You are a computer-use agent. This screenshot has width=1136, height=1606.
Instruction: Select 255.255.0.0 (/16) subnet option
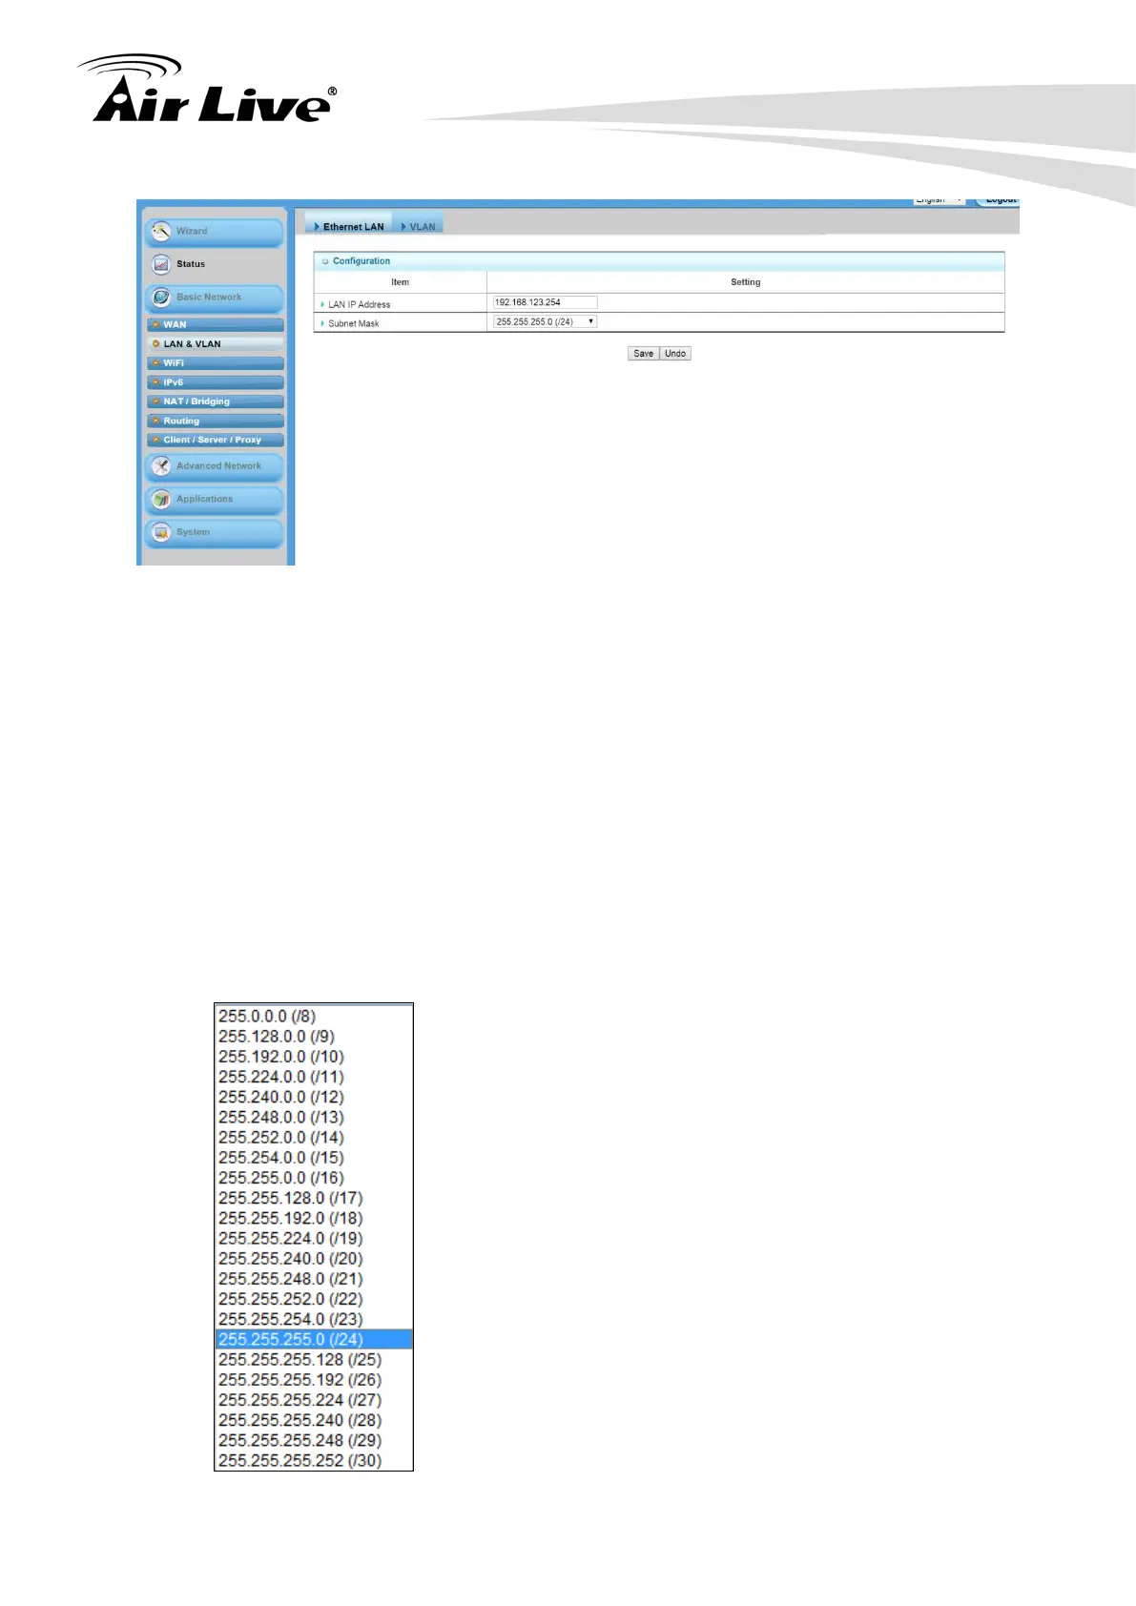(x=280, y=1178)
